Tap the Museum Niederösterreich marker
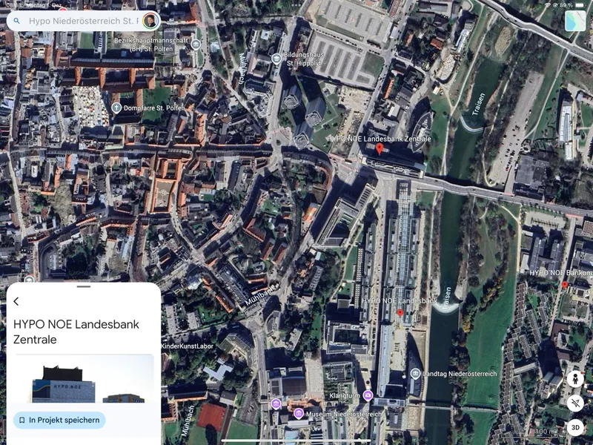 298,413
